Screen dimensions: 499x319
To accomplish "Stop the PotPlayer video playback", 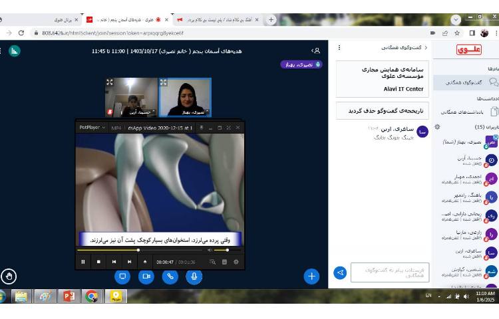I will point(98,262).
